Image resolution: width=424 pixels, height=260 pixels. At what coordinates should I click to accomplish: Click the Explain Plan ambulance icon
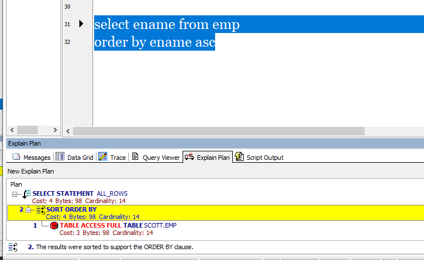click(189, 156)
